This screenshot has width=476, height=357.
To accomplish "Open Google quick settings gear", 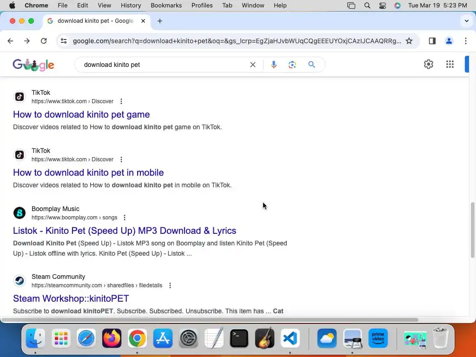I will click(428, 64).
